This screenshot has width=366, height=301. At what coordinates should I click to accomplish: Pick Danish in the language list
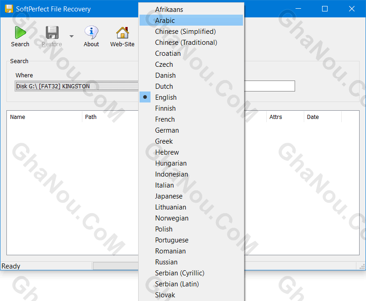[x=191, y=75]
